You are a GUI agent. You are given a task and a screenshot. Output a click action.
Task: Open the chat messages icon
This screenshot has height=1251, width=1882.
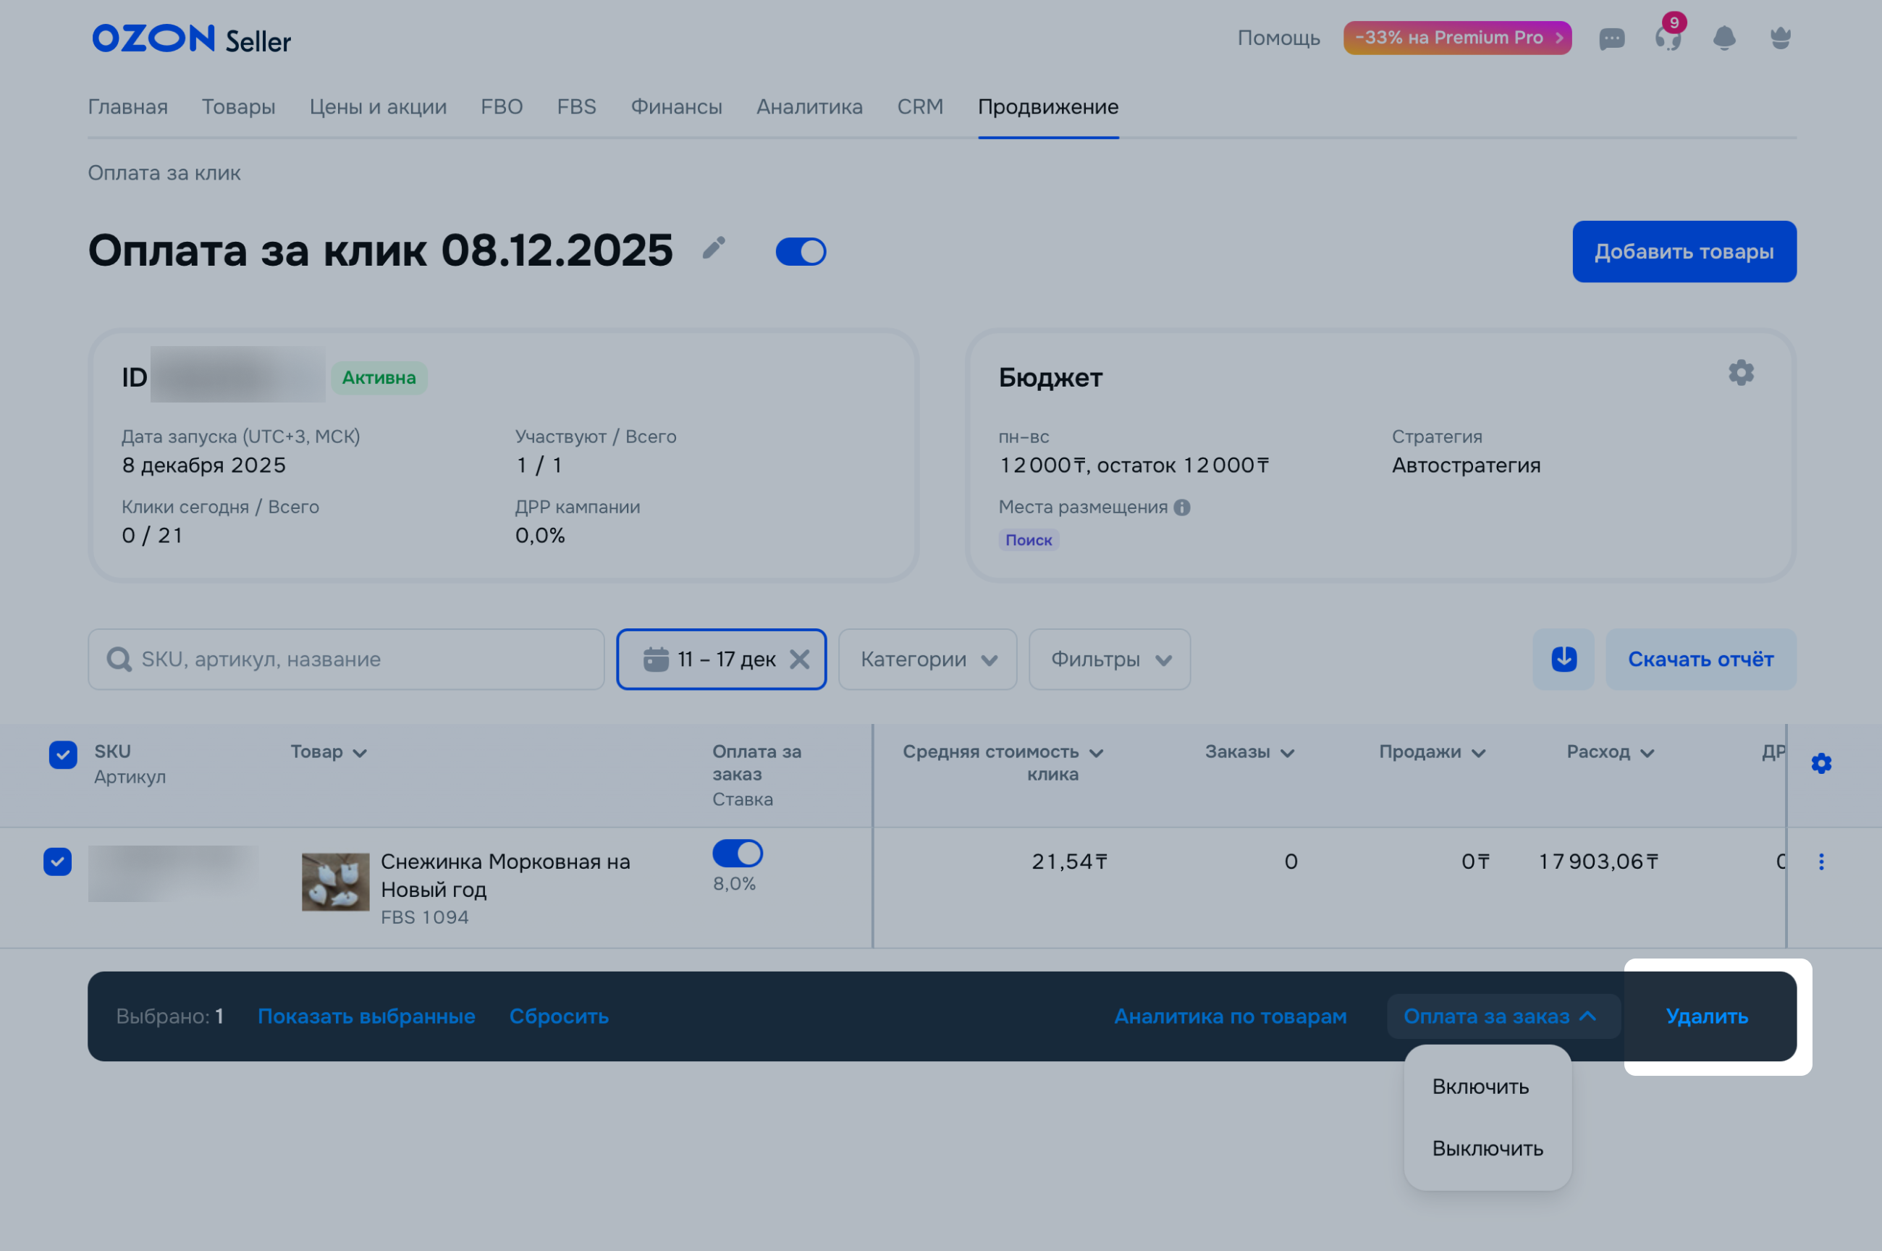pyautogui.click(x=1612, y=38)
